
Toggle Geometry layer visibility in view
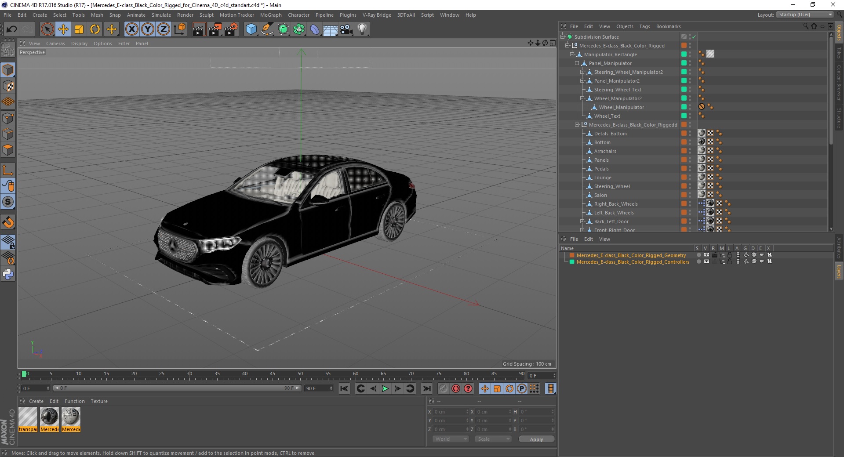tap(706, 255)
